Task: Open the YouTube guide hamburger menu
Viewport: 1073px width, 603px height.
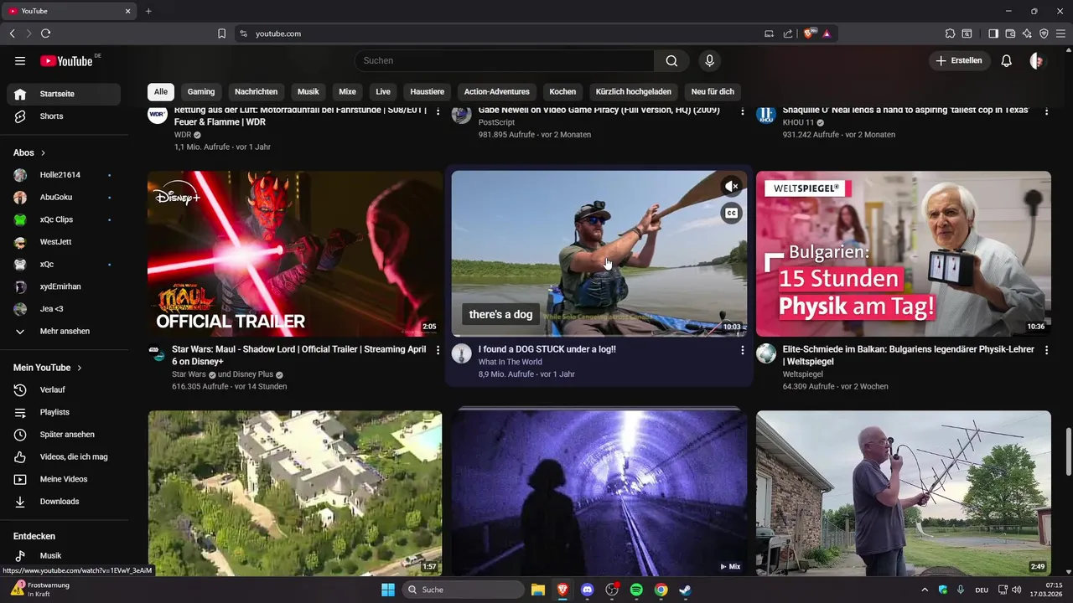Action: click(x=20, y=60)
